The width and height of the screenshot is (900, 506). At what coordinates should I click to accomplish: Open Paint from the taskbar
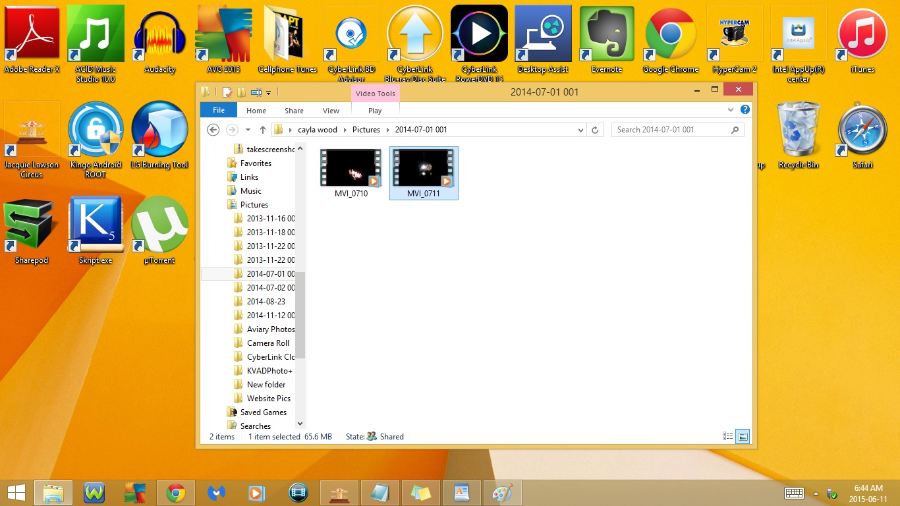coord(503,493)
